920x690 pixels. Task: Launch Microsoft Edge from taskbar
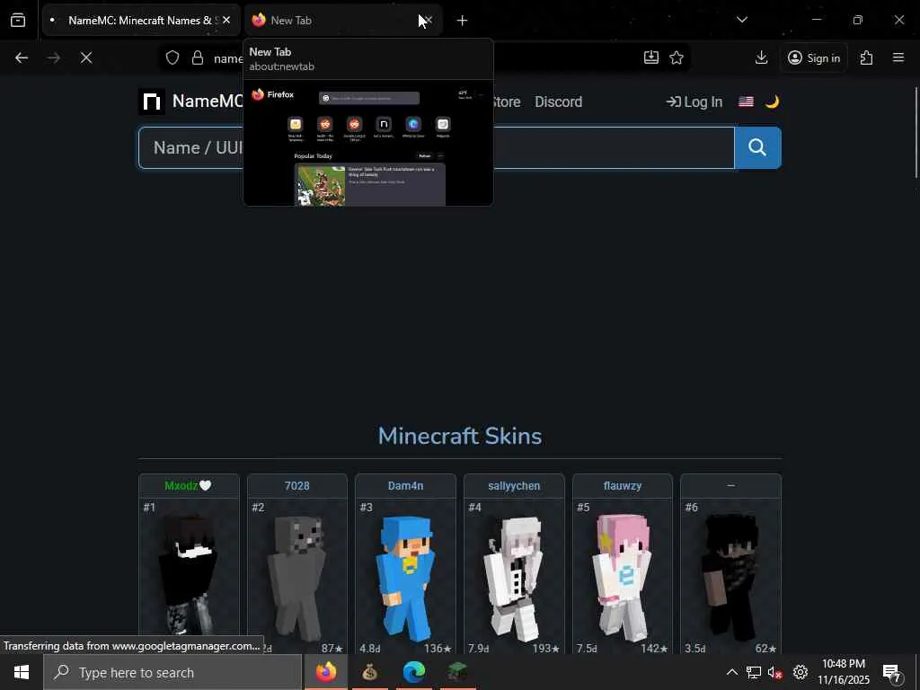413,672
